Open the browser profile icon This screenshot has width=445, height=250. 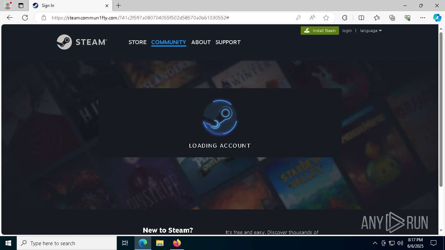[x=8, y=6]
